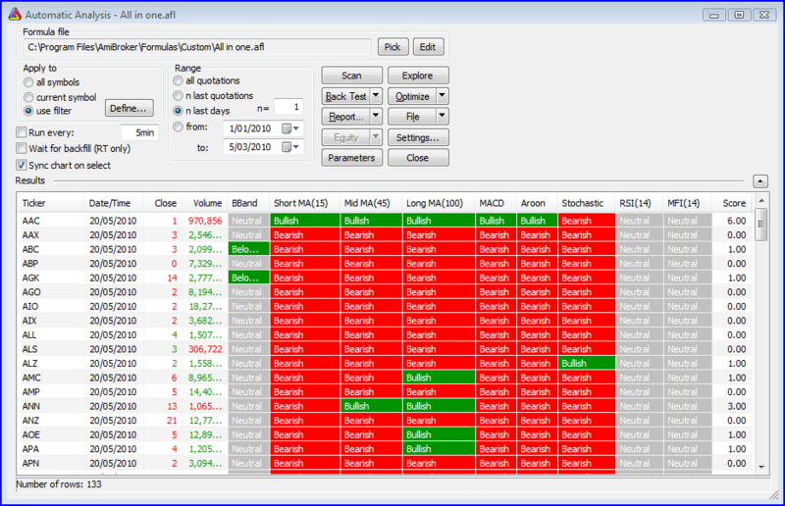Click the Optimize button
This screenshot has height=506, width=785.
pos(412,96)
